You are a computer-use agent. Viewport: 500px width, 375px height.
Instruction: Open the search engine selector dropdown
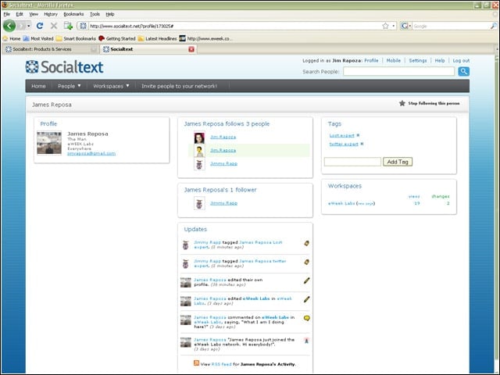pyautogui.click(x=406, y=26)
